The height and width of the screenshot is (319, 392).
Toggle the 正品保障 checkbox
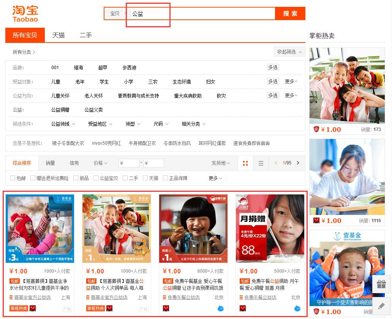point(165,178)
